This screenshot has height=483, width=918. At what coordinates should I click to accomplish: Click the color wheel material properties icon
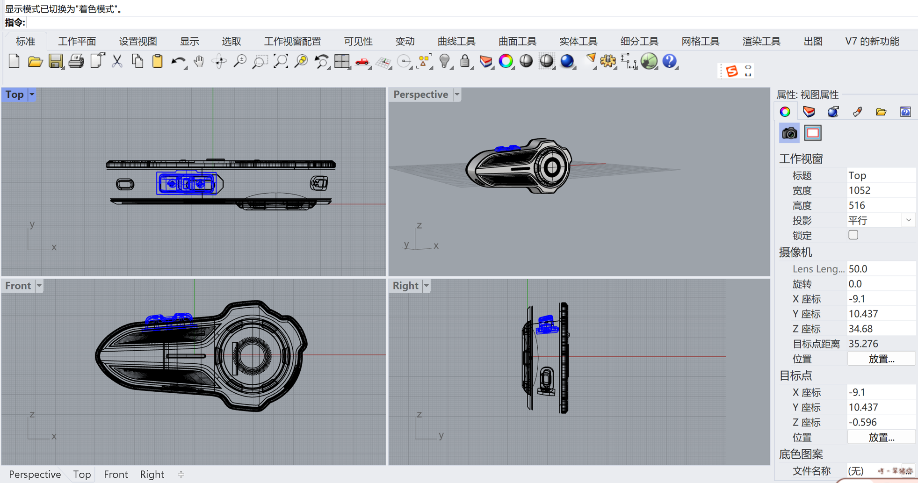(x=785, y=112)
